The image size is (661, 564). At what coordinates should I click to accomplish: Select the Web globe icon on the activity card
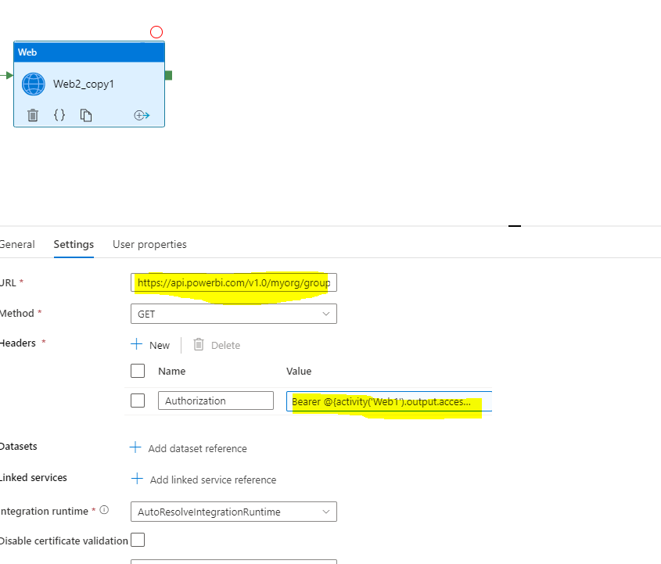point(33,83)
